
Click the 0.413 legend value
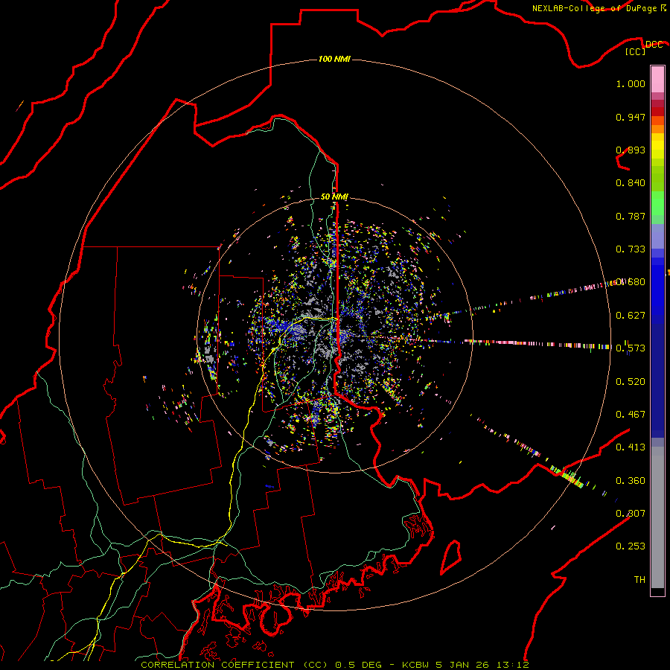coord(631,447)
